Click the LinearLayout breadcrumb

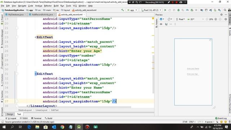pos(42,110)
